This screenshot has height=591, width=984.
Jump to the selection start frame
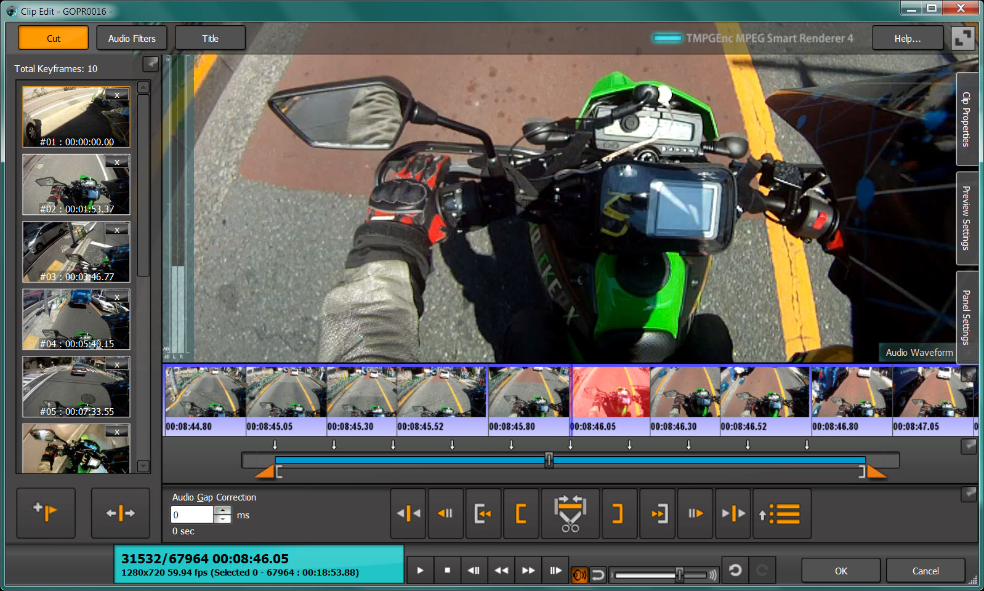tap(483, 513)
